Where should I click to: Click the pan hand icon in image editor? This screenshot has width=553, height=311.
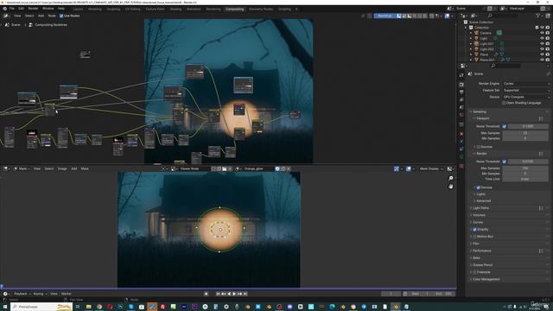(451, 187)
